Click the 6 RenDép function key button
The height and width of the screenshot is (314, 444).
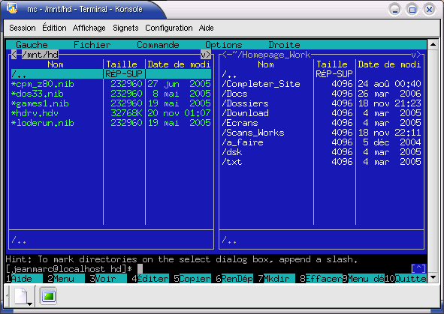pyautogui.click(x=234, y=279)
